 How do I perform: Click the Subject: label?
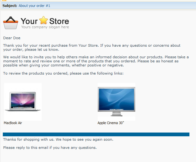(x=10, y=6)
